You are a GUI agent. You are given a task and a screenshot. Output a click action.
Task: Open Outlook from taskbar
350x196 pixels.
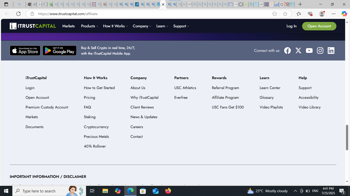[x=156, y=191]
